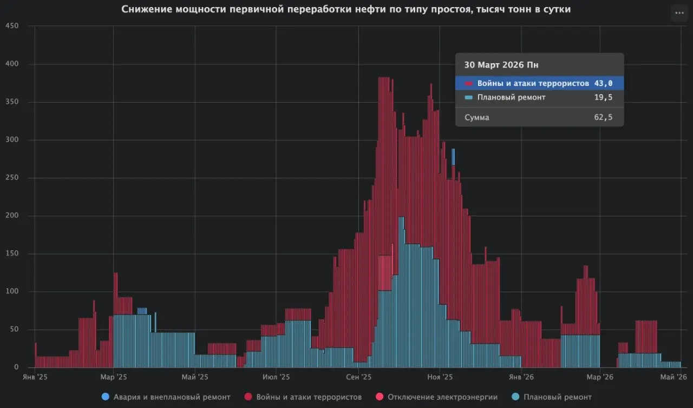Click the blue circle icon for Авария и внеплановый ремонт
This screenshot has width=693, height=408.
click(x=105, y=397)
